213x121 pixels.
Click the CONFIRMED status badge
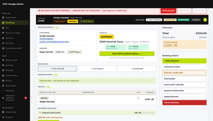183,20
